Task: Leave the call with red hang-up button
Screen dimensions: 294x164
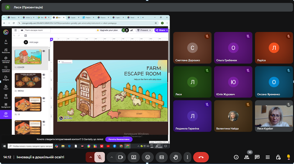Action: 201,157
